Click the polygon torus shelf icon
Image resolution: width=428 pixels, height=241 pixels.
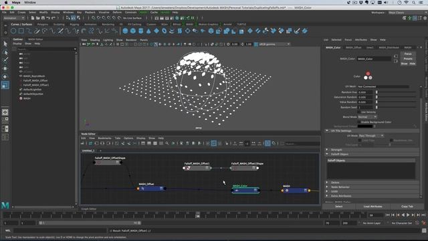[165, 31]
